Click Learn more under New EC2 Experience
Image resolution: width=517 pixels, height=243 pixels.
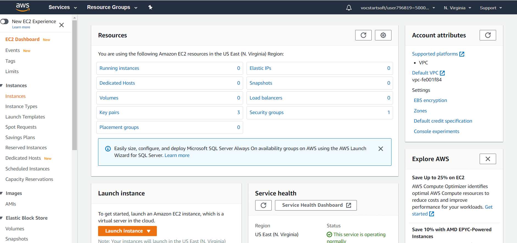[21, 27]
